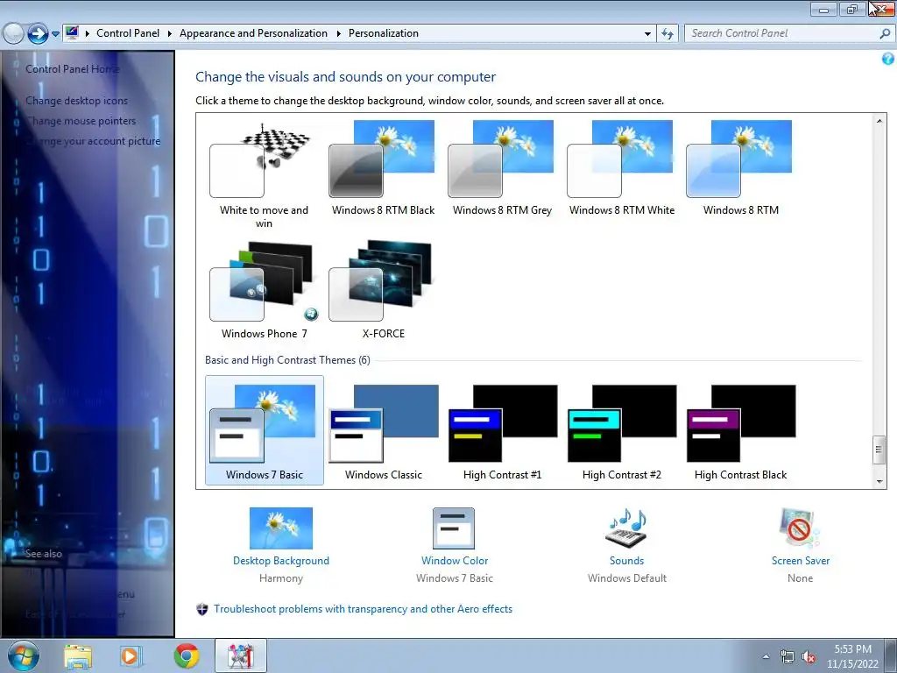Apply the High Contrast #2 theme
The height and width of the screenshot is (673, 897).
point(621,432)
